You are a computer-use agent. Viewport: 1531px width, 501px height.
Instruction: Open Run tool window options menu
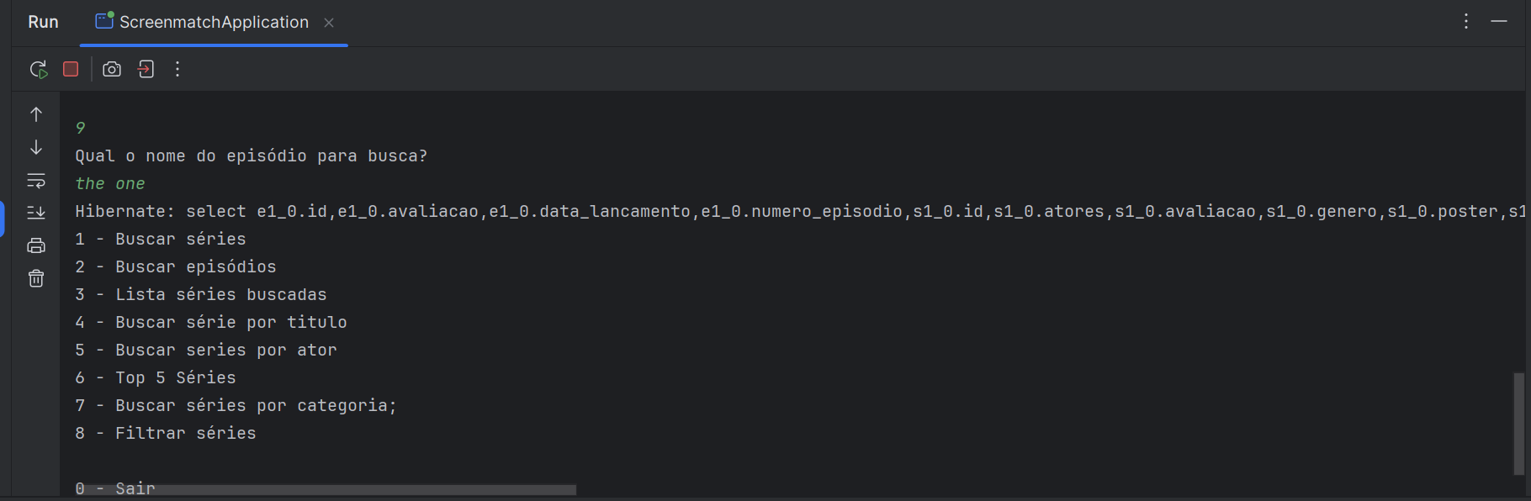pyautogui.click(x=1466, y=22)
